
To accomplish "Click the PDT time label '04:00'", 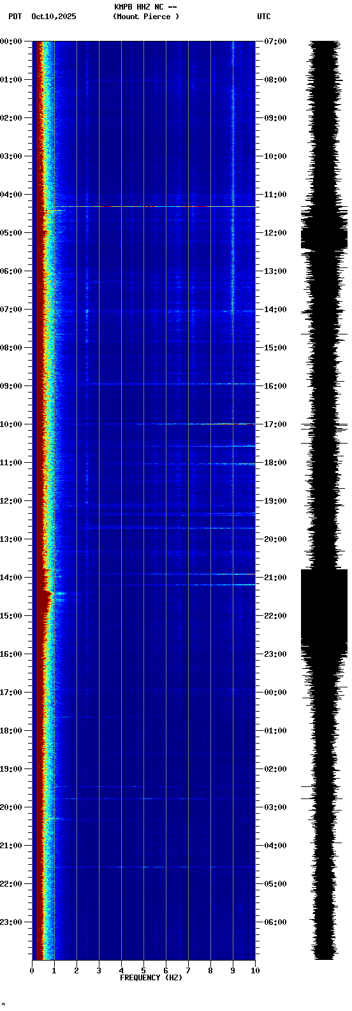I will tap(11, 195).
